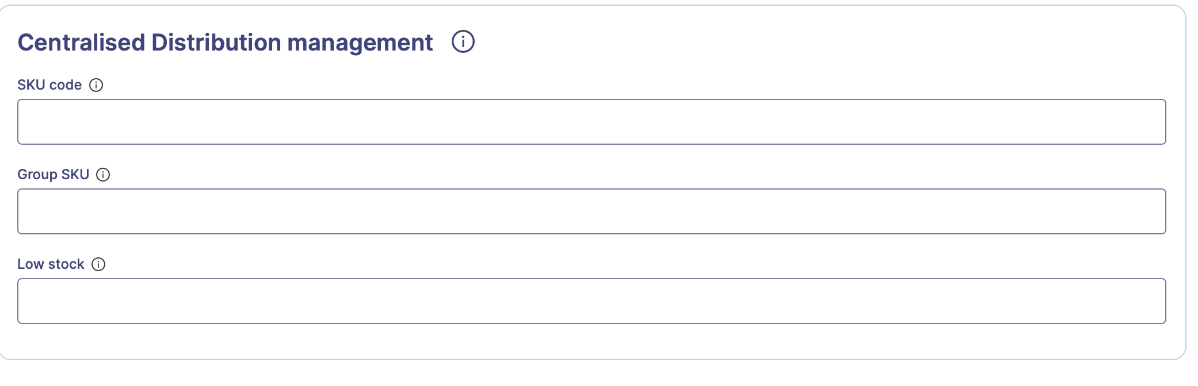This screenshot has height=386, width=1198.
Task: Click the Low stock info icon
Action: click(x=98, y=264)
